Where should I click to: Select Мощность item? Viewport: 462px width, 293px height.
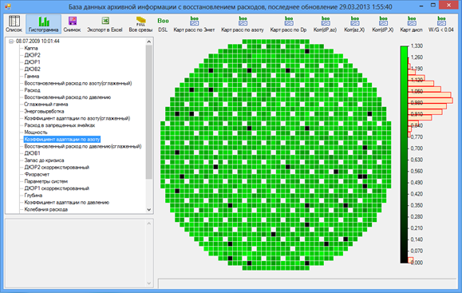(36, 133)
